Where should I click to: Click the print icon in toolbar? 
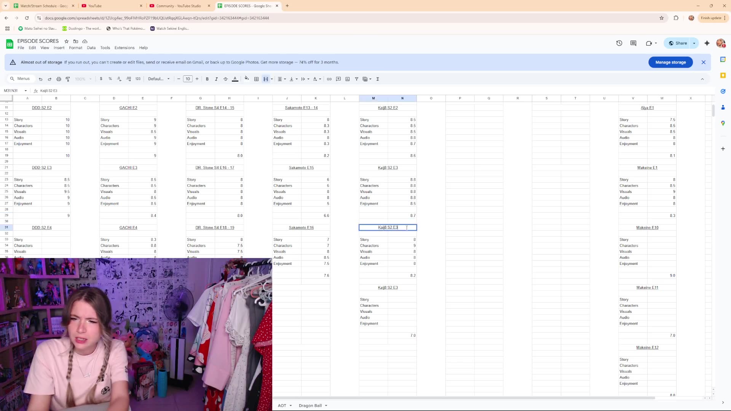click(59, 79)
